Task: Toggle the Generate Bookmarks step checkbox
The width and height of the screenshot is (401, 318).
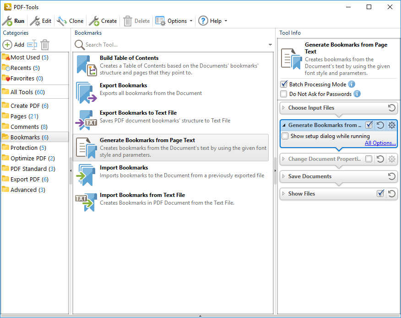Action: (369, 125)
